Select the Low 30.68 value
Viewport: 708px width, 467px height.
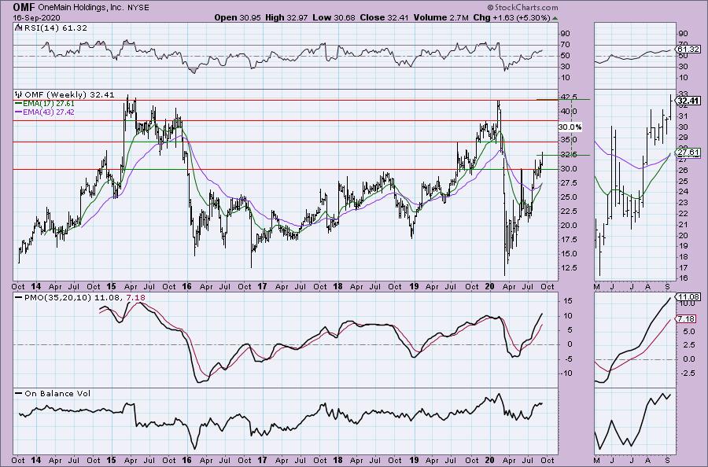coord(334,17)
